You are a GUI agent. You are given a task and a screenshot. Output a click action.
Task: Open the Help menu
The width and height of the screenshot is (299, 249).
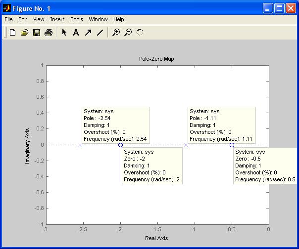click(x=119, y=19)
